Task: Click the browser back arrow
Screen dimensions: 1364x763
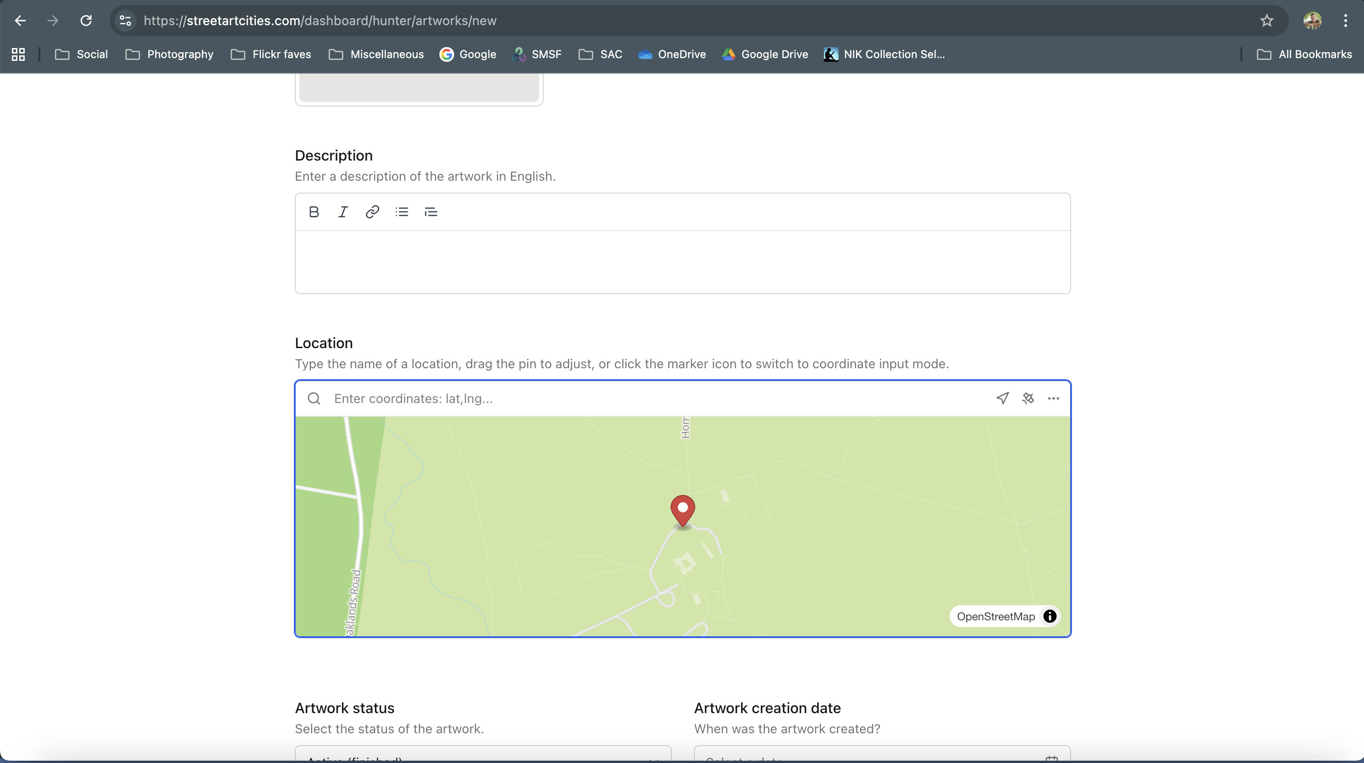Action: point(20,21)
